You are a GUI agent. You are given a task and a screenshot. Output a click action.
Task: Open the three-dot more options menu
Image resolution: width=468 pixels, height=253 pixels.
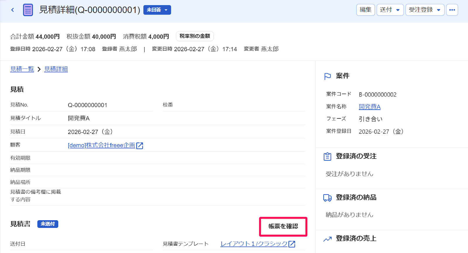click(452, 10)
